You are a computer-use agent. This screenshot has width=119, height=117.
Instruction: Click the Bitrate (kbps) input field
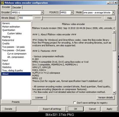25,18
